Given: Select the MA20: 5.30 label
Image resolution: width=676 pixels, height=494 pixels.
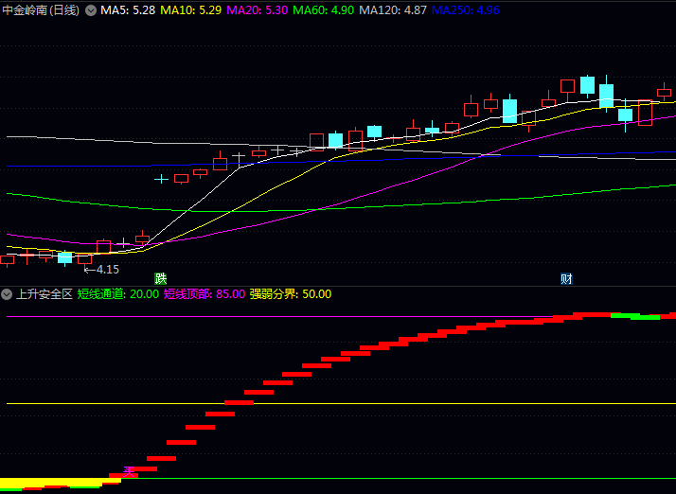Looking at the screenshot, I should pyautogui.click(x=257, y=10).
